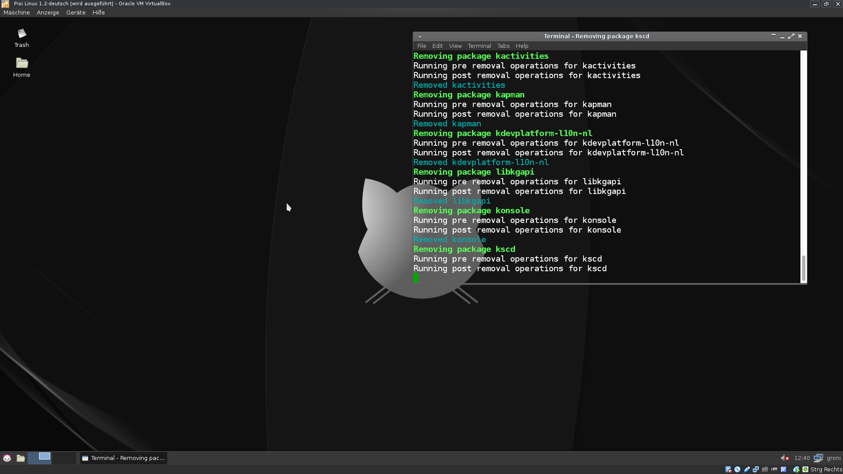Screen dimensions: 843x474
Task: Open the VirtualBox Anzeige menu
Action: [48, 13]
